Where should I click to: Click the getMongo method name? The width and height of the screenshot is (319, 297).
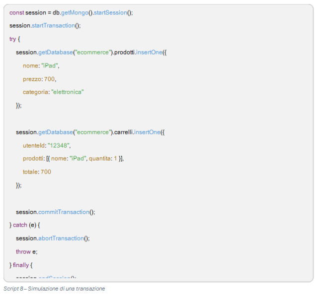[75, 13]
